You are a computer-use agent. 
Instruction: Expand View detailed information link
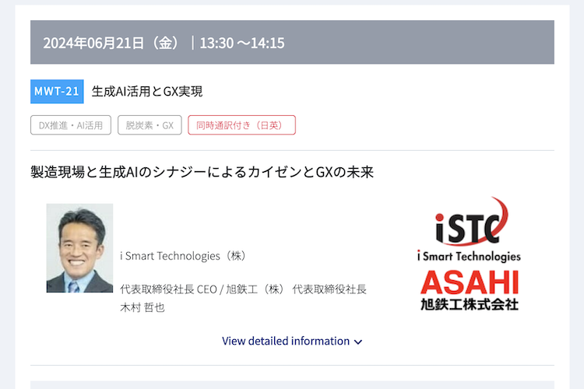[x=292, y=341]
